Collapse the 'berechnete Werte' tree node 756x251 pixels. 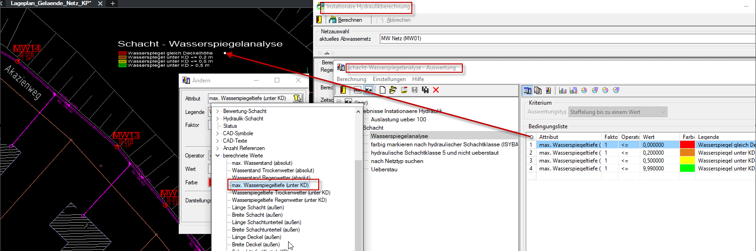217,156
